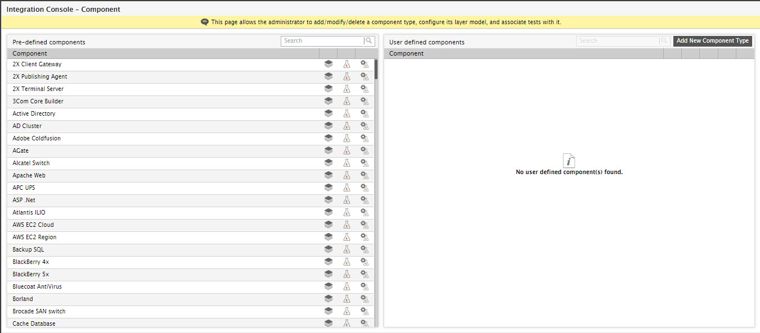Select the Bluecoat AntiVirus component name
The width and height of the screenshot is (760, 333).
coord(37,286)
